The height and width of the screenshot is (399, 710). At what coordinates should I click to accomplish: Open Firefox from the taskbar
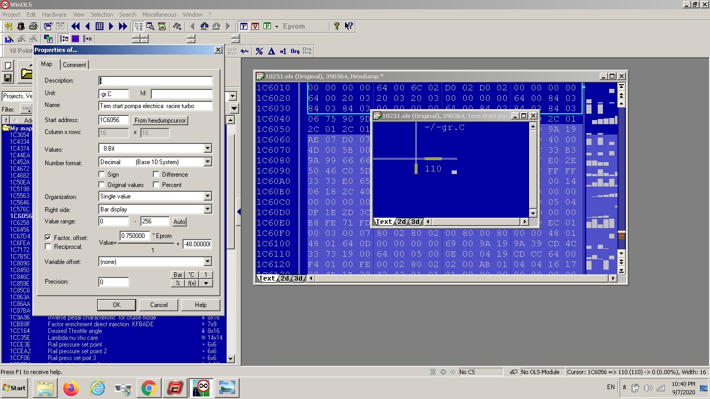pyautogui.click(x=71, y=388)
